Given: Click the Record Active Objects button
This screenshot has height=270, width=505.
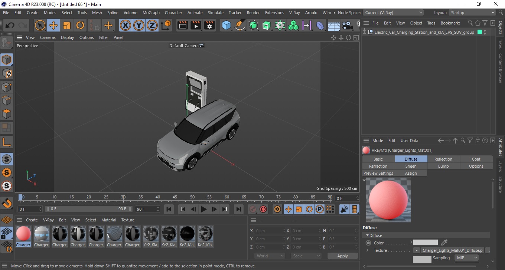Looking at the screenshot, I should [x=253, y=209].
